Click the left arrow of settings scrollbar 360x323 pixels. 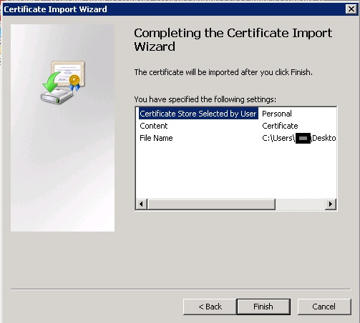(142, 204)
